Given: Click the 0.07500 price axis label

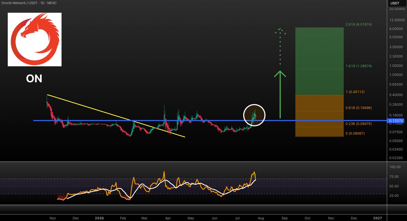Looking at the screenshot, I should 396,132.
